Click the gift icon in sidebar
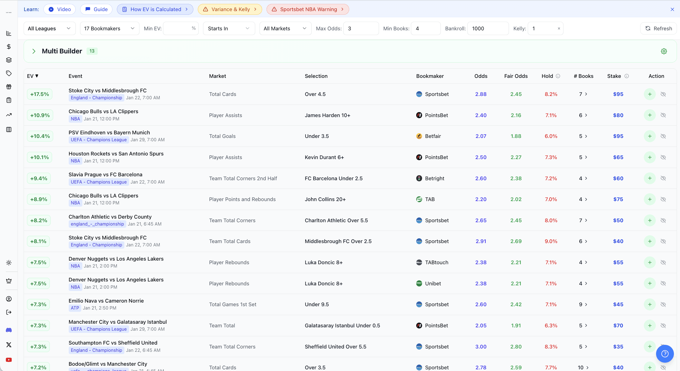The image size is (680, 371). click(9, 87)
